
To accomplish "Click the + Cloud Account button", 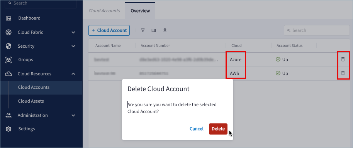I will click(109, 30).
